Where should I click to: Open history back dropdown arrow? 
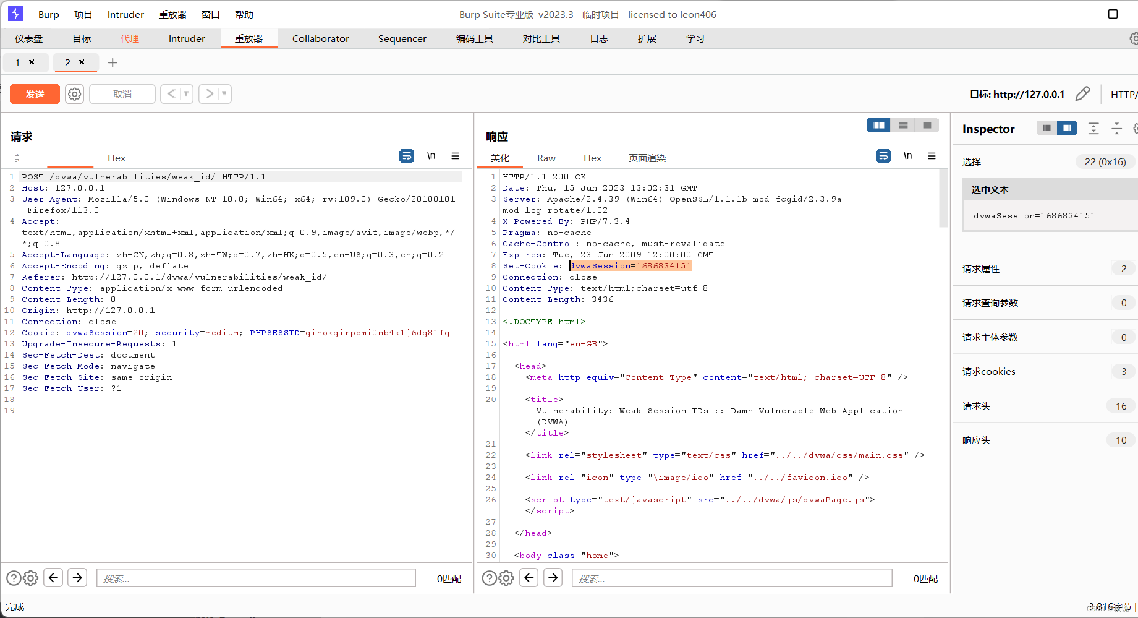click(x=186, y=94)
